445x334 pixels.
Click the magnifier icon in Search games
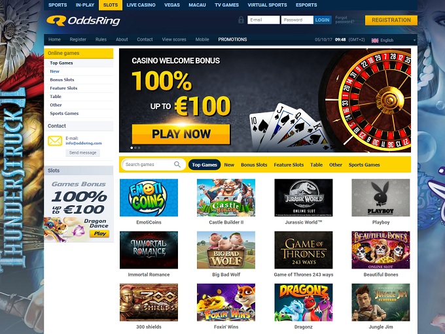click(177, 165)
